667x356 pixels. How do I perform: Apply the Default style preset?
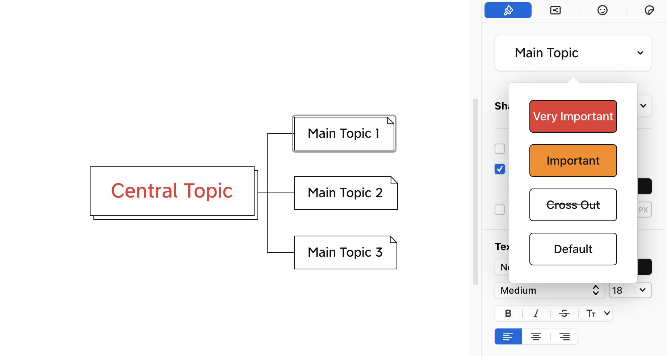coord(573,249)
